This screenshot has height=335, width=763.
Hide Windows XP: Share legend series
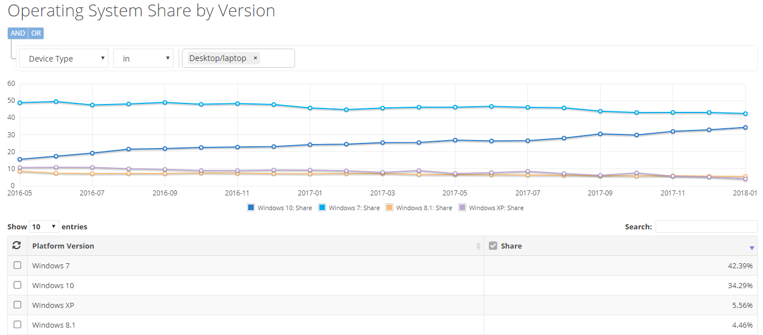coord(462,208)
